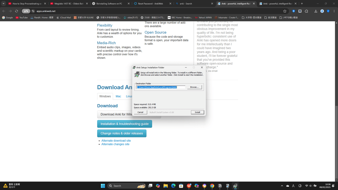This screenshot has width=338, height=190.
Task: Show hidden system tray icons chevron
Action: tap(282, 186)
